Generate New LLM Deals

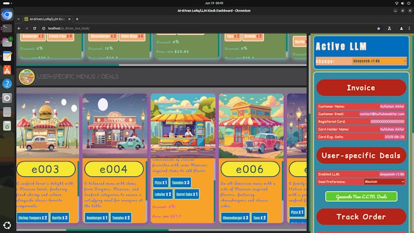(361, 197)
